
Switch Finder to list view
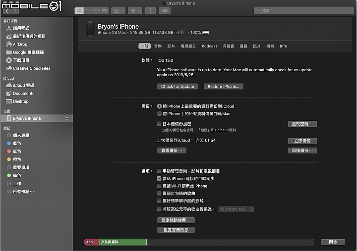(88, 11)
